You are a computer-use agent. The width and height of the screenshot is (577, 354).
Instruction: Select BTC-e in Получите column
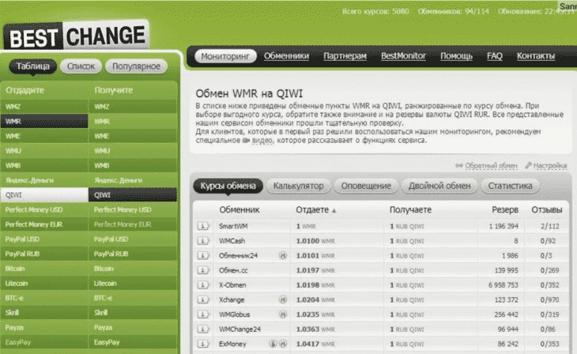click(133, 298)
